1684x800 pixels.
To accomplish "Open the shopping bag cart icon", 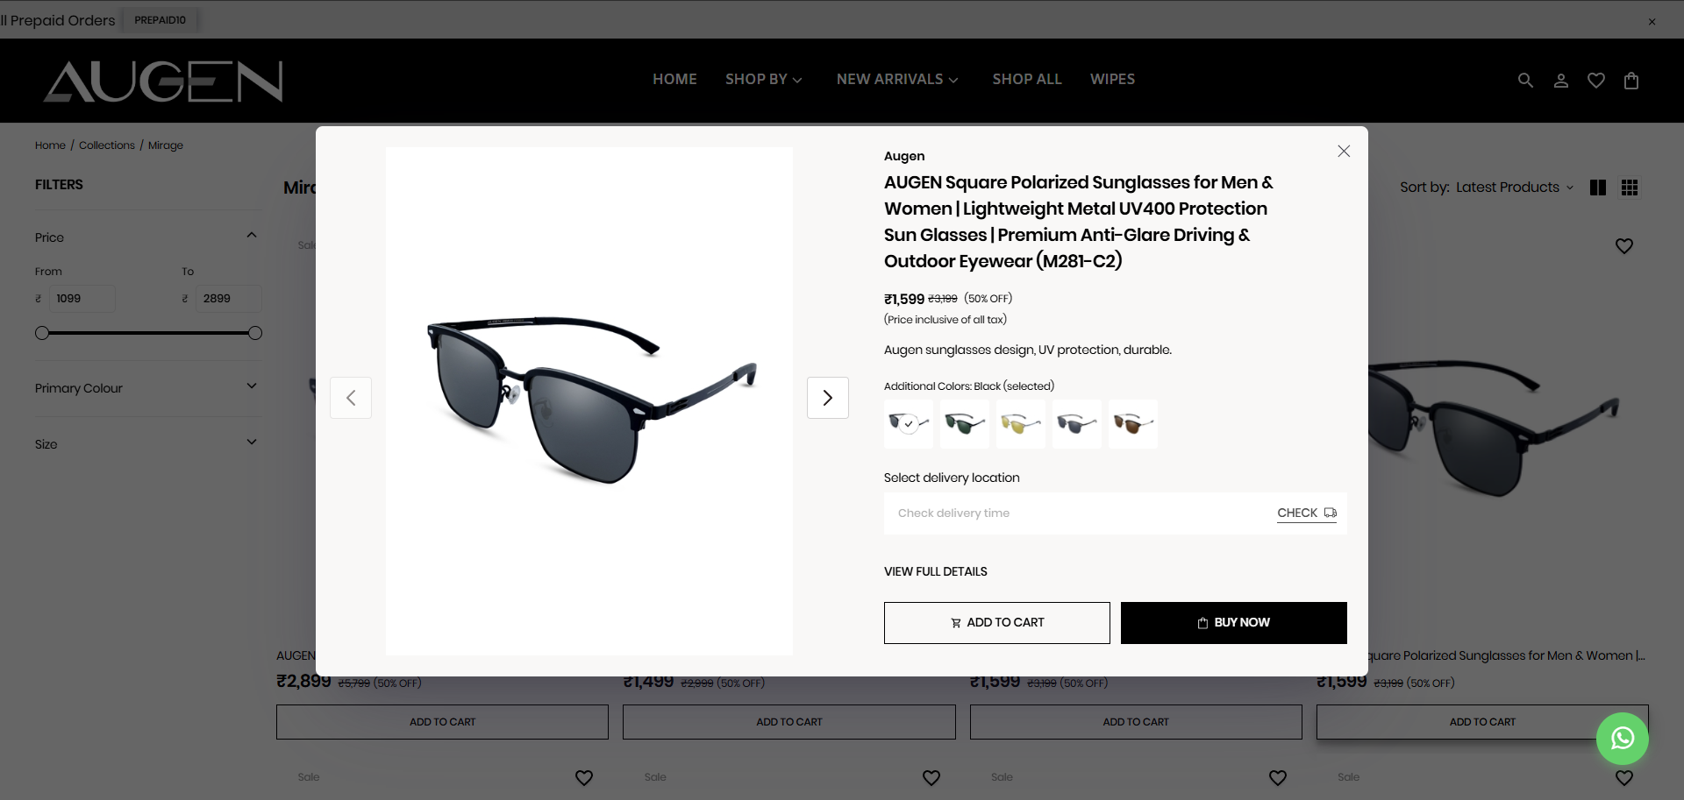I will coord(1631,81).
